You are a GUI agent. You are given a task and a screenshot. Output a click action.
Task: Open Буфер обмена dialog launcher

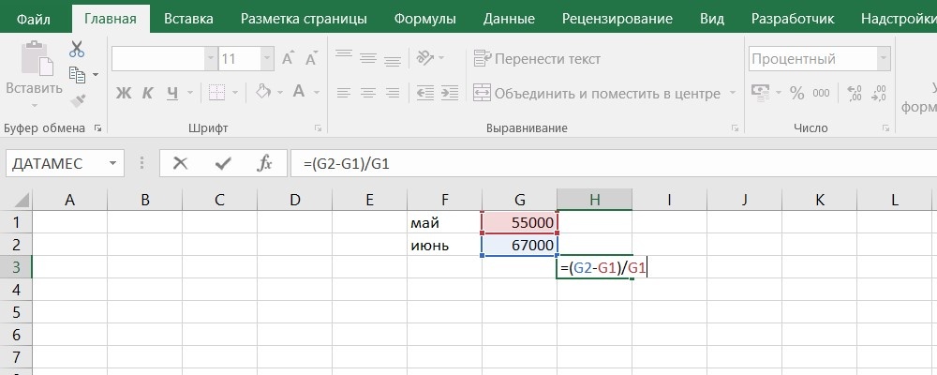tap(97, 128)
